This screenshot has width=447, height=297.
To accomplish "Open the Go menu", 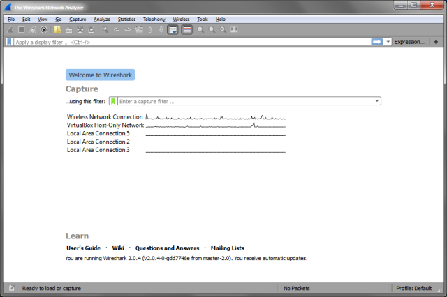I will point(59,20).
